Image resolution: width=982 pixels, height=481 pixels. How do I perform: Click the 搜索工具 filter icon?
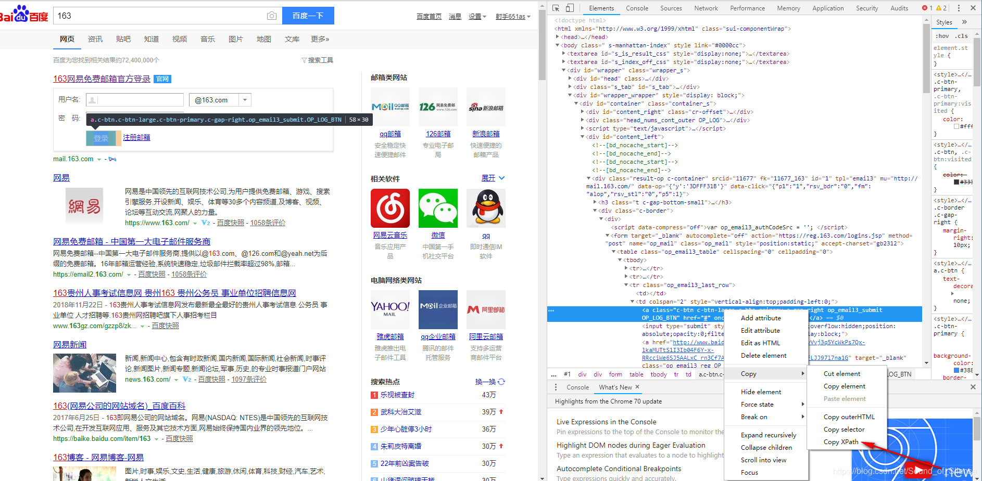tap(304, 60)
